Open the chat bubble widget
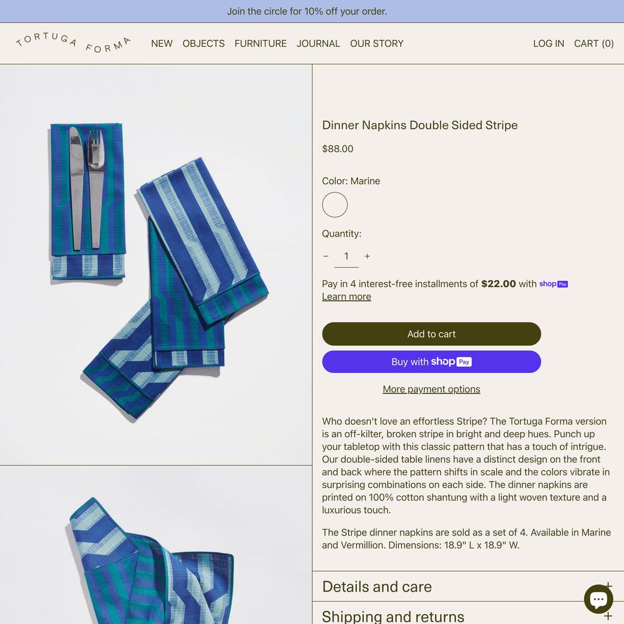This screenshot has height=624, width=624. coord(598,598)
